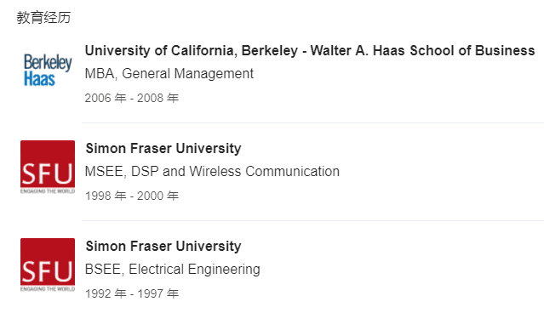The height and width of the screenshot is (313, 544).
Task: Open SFU logo beside the BSEE entry
Action: tap(48, 265)
